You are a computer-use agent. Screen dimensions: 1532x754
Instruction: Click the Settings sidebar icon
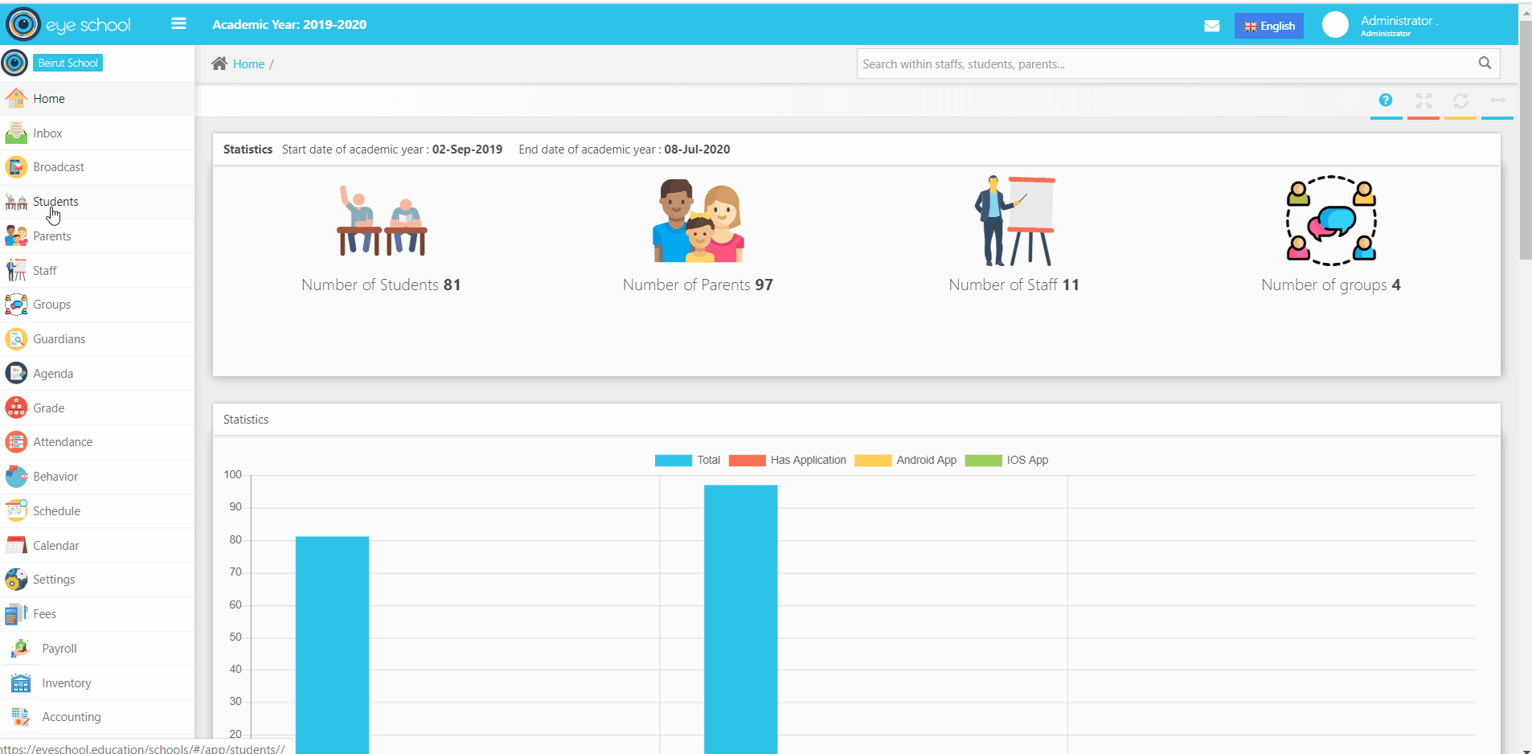coord(16,580)
